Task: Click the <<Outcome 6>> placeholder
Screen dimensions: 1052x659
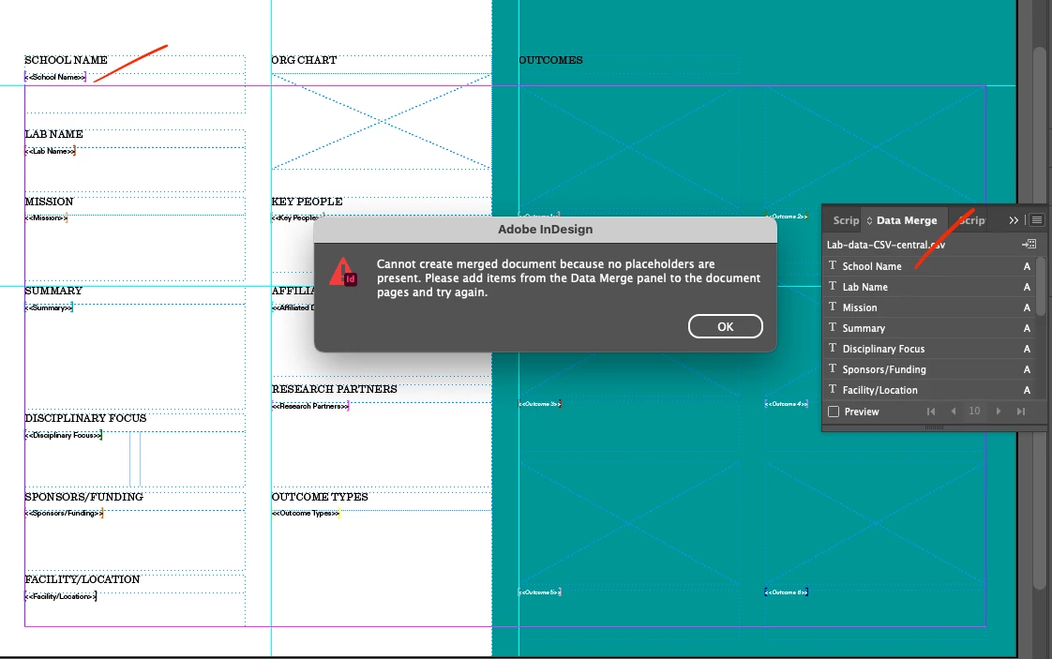Action: pos(787,592)
